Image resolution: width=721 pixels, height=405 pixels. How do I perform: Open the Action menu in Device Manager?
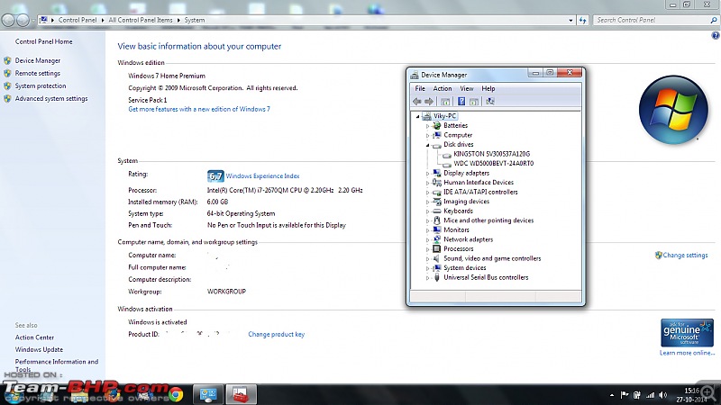point(443,88)
